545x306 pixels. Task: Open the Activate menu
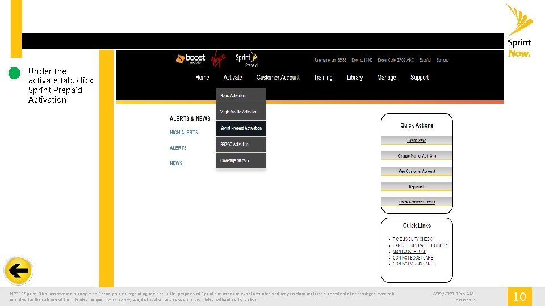[233, 78]
